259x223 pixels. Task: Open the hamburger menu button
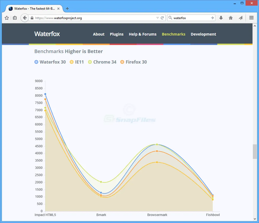pos(251,18)
